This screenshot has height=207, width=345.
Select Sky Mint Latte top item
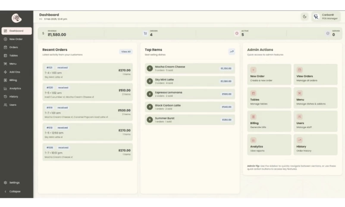190,81
